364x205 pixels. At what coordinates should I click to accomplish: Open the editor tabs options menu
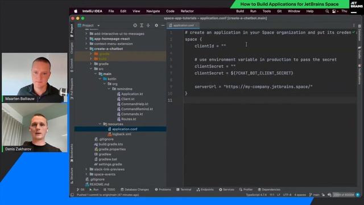coord(354,25)
